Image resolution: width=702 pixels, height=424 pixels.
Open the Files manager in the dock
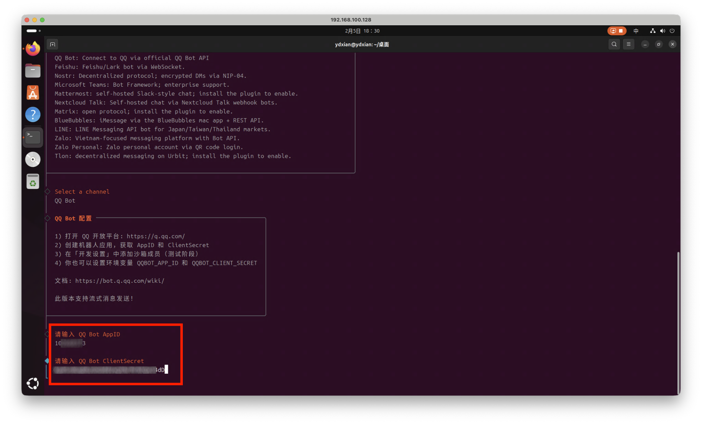[33, 71]
